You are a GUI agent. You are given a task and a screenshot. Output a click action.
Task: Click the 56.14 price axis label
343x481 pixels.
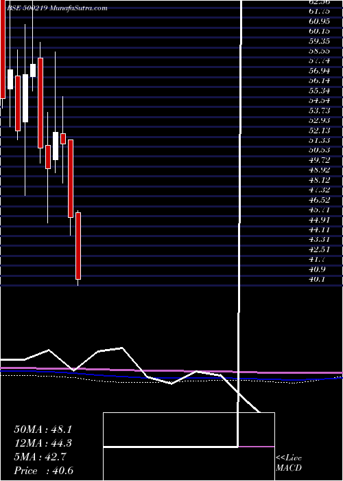tap(319, 81)
